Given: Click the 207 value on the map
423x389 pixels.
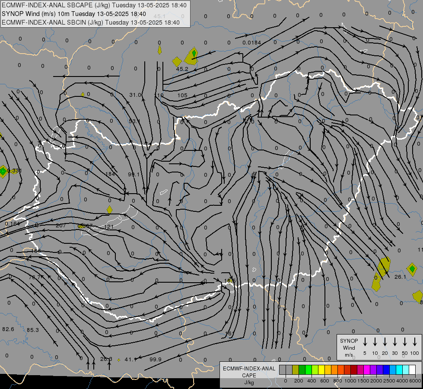Looking at the screenshot, I should pyautogui.click(x=60, y=226).
